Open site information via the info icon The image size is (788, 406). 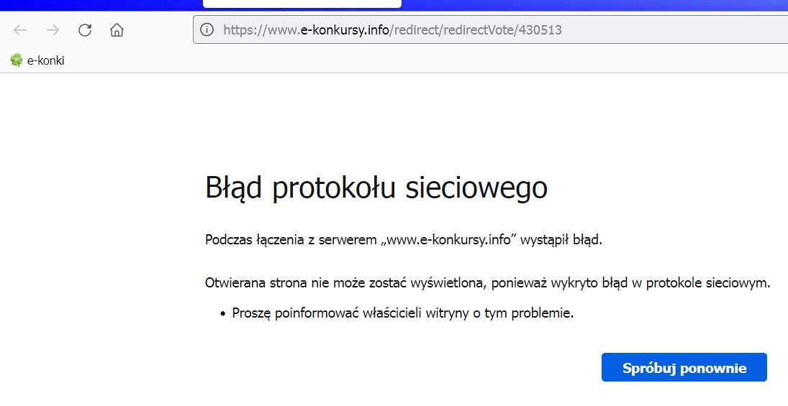click(x=207, y=30)
